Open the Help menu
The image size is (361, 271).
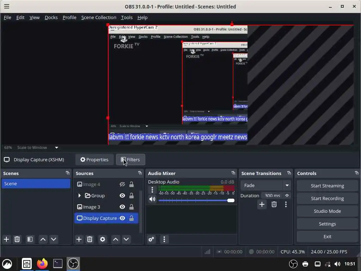[142, 18]
